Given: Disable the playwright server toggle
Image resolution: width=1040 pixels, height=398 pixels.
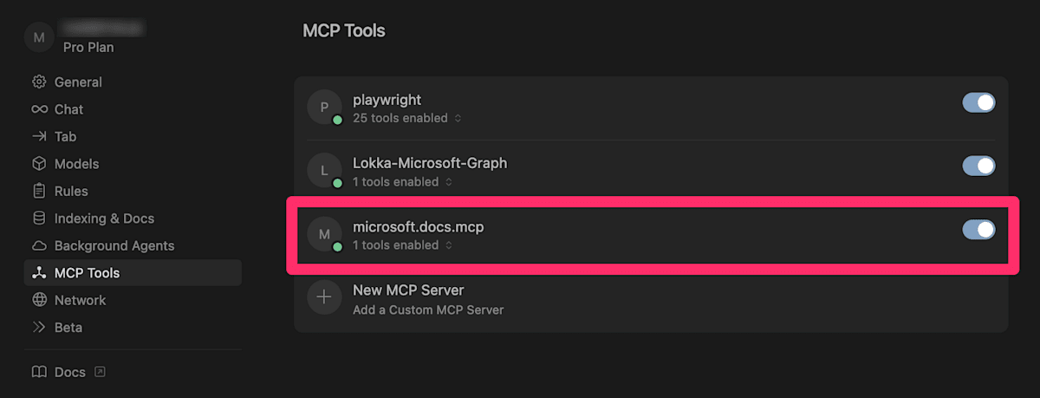Looking at the screenshot, I should coord(978,102).
